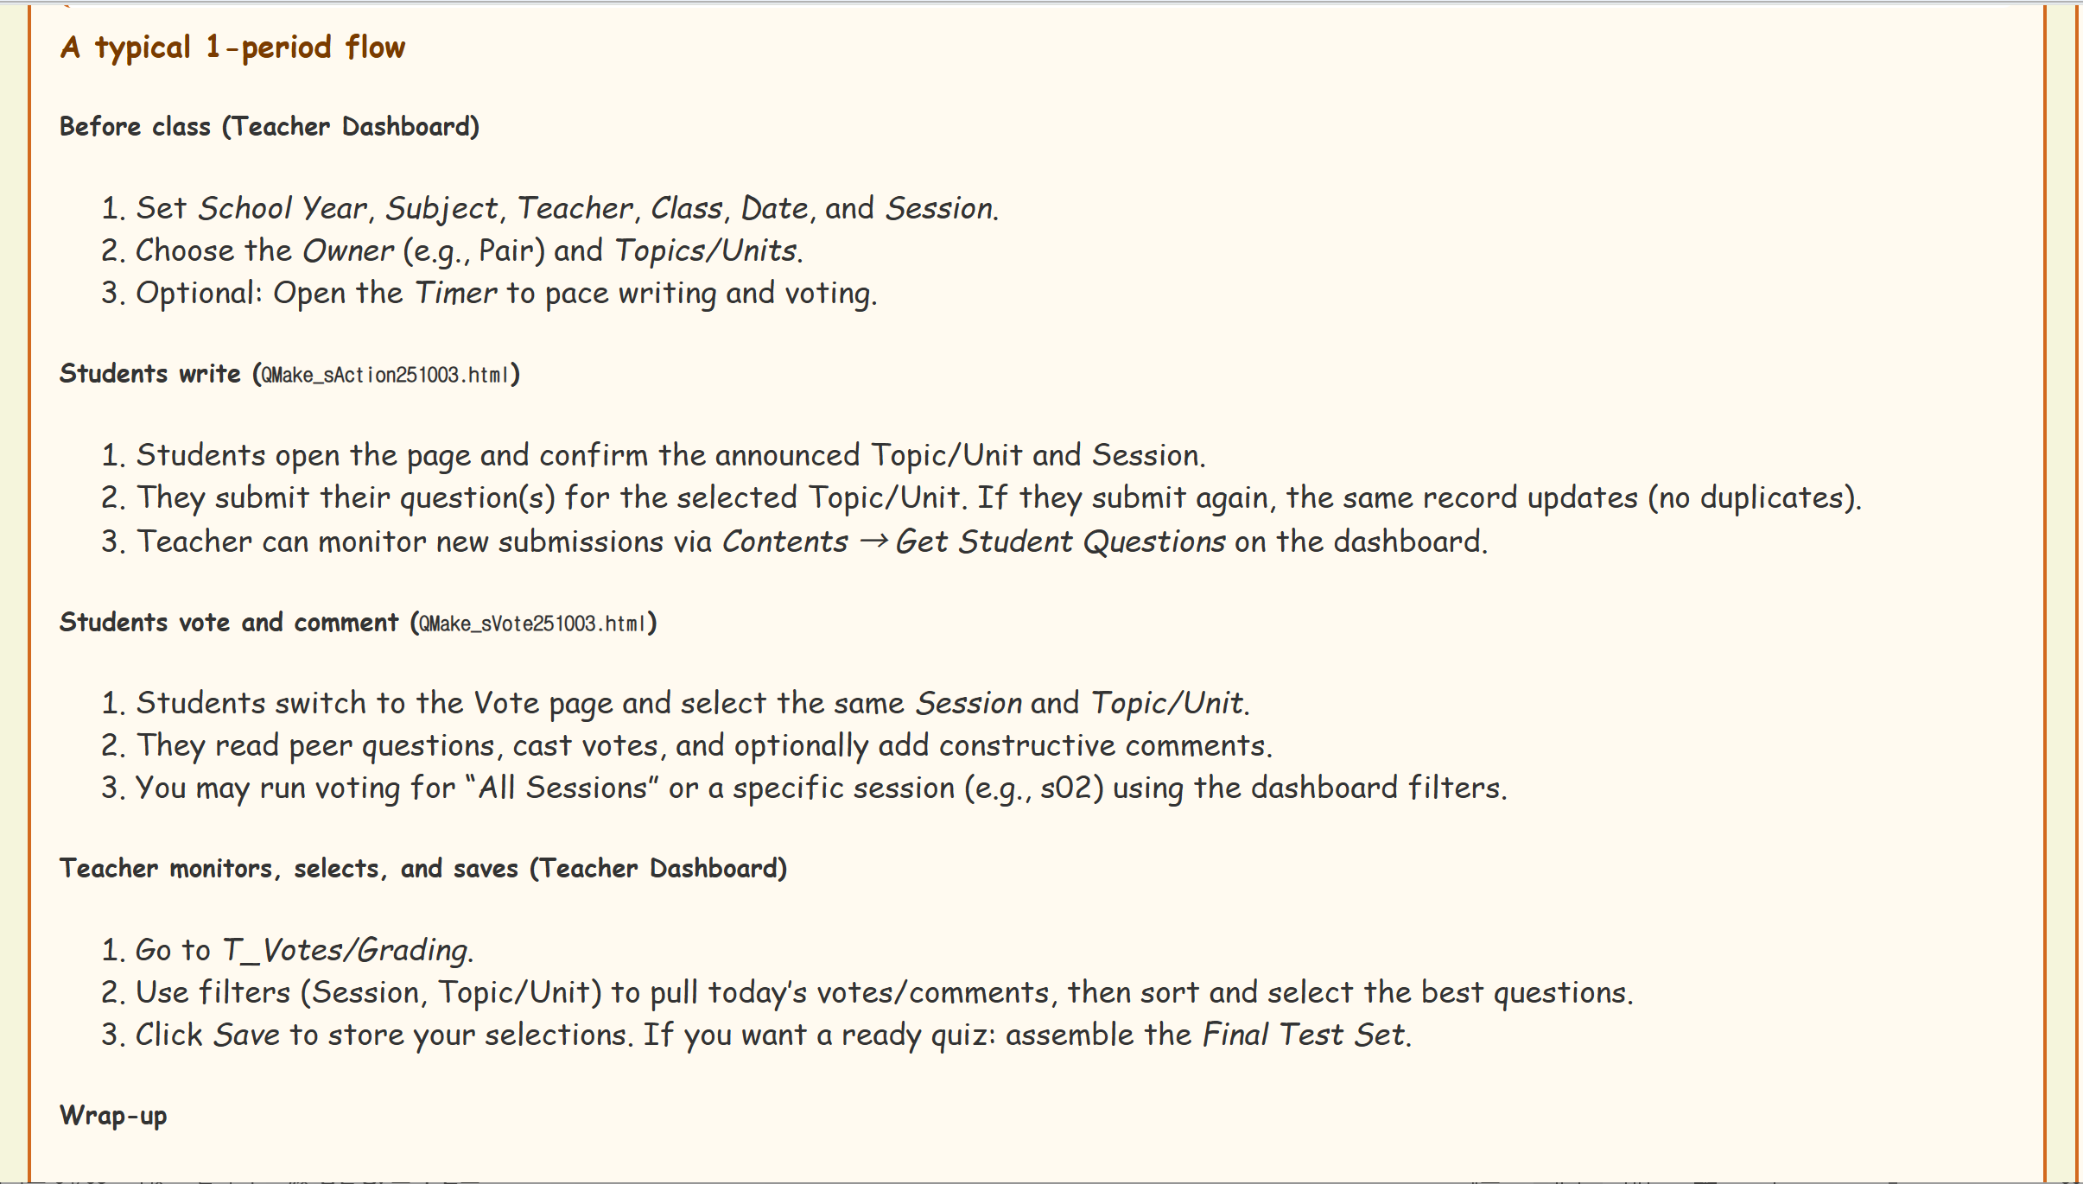The height and width of the screenshot is (1184, 2083).
Task: Click the italic "Contents" word
Action: point(784,541)
